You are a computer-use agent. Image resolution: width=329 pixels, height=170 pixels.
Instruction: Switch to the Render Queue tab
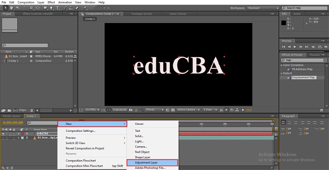[12, 116]
